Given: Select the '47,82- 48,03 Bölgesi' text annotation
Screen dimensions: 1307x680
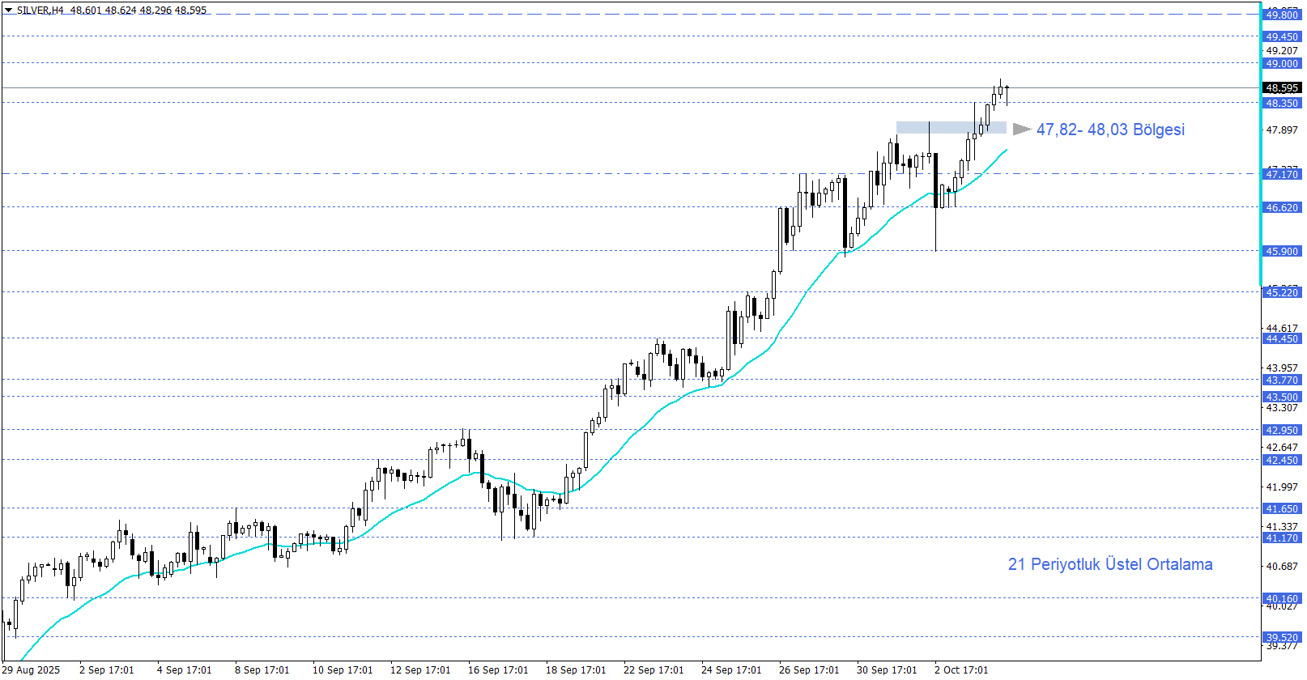Looking at the screenshot, I should tap(1110, 130).
